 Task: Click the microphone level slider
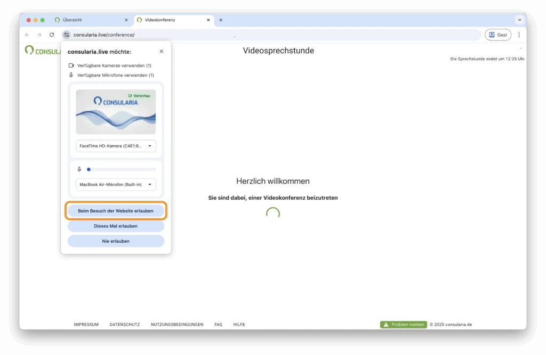click(122, 169)
